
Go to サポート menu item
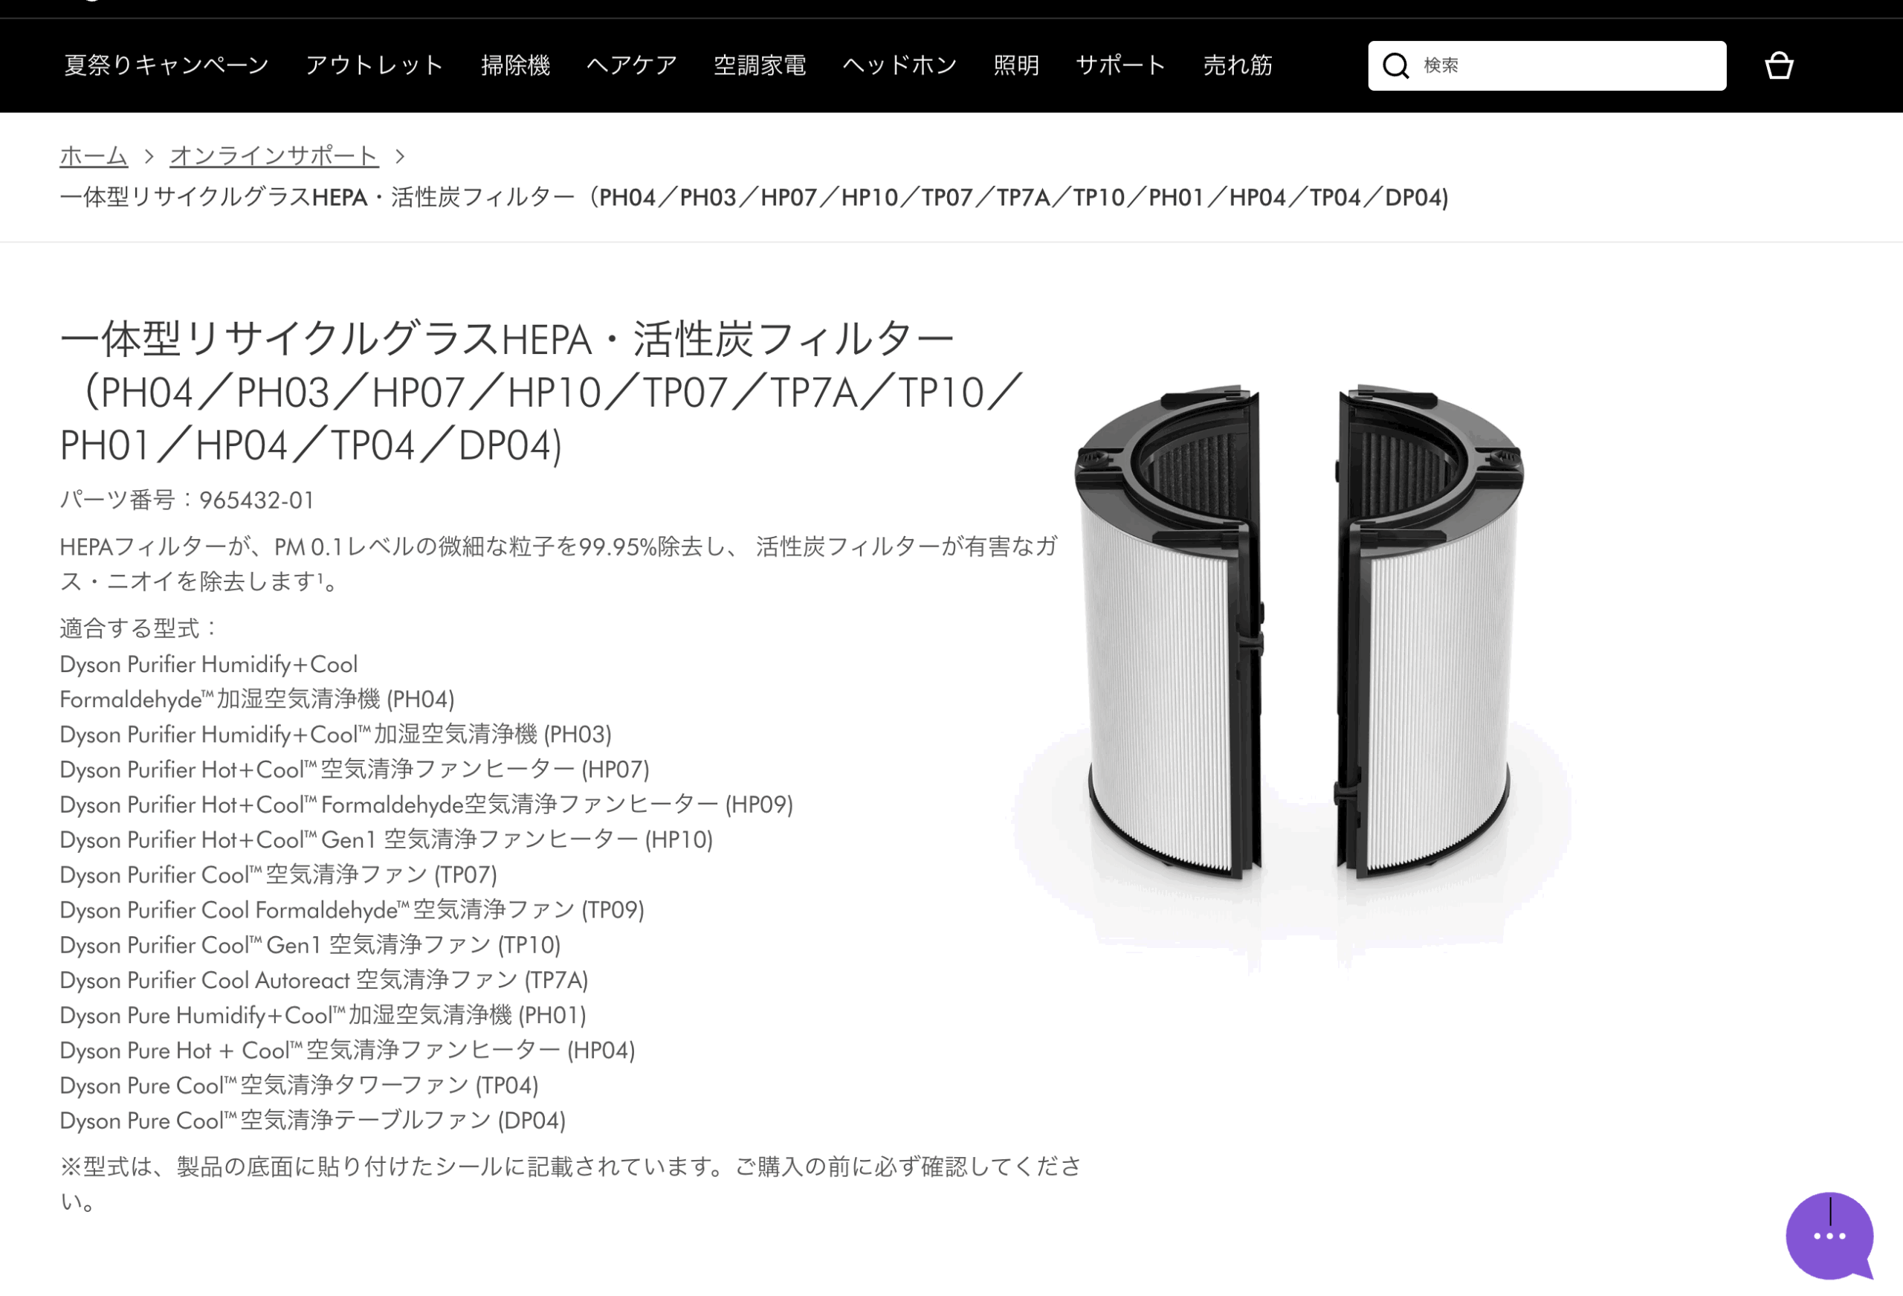[1120, 65]
